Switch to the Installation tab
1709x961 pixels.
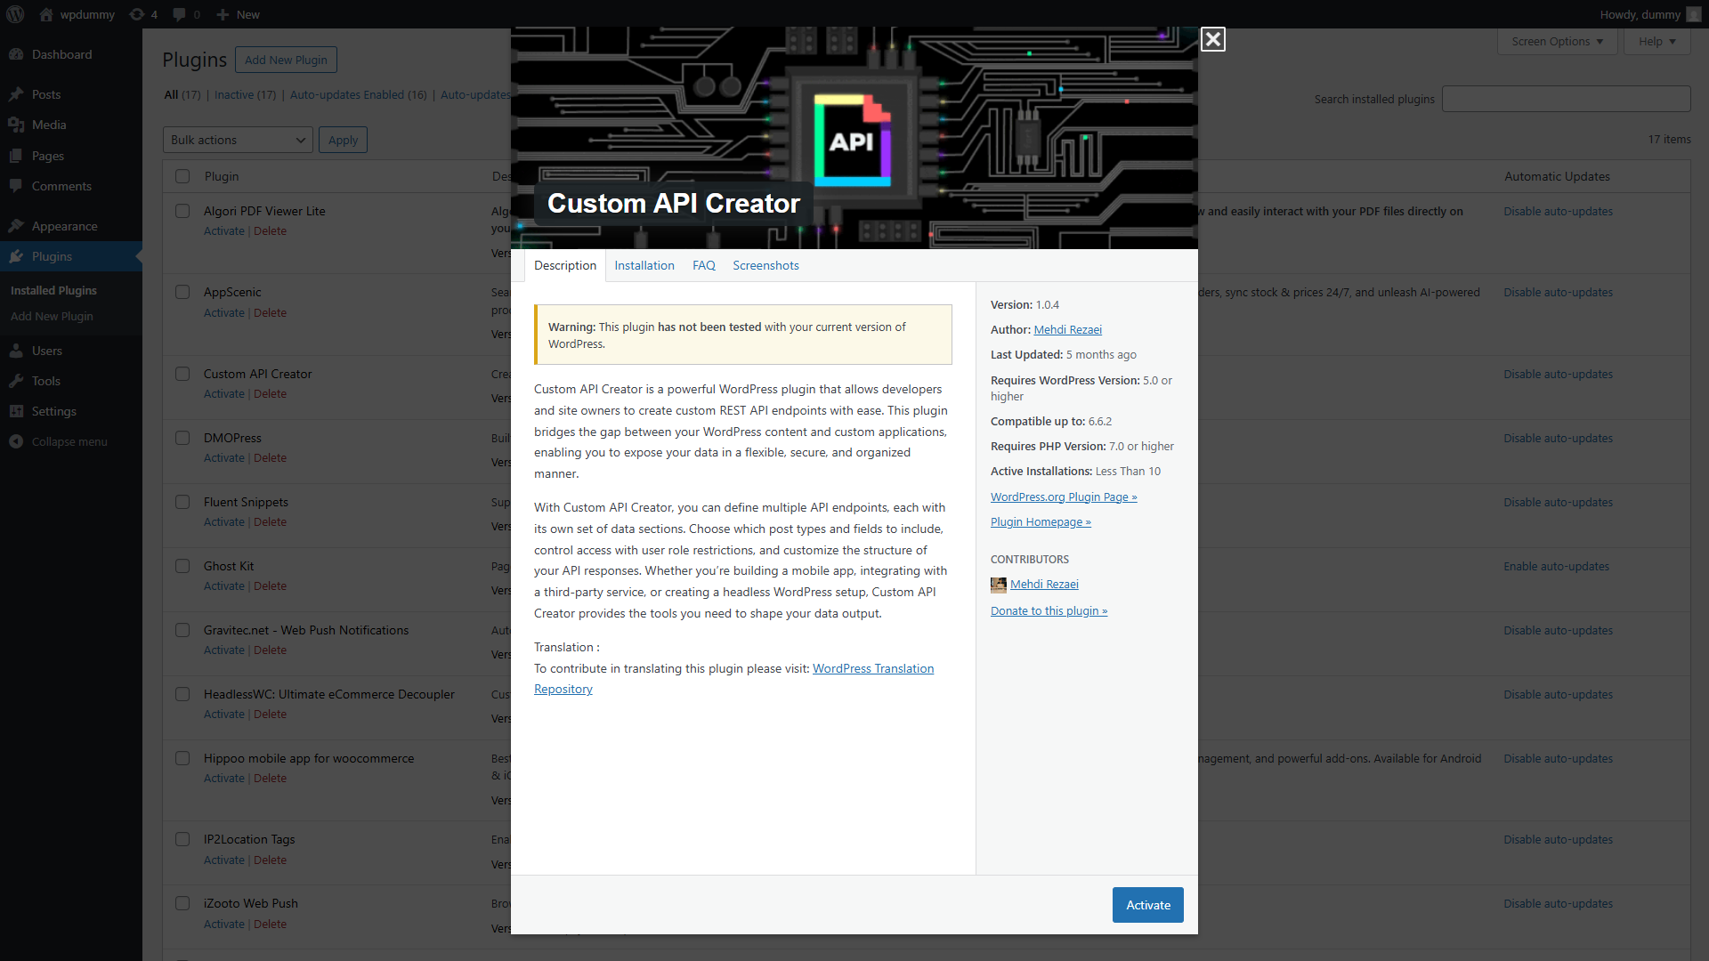(x=644, y=265)
